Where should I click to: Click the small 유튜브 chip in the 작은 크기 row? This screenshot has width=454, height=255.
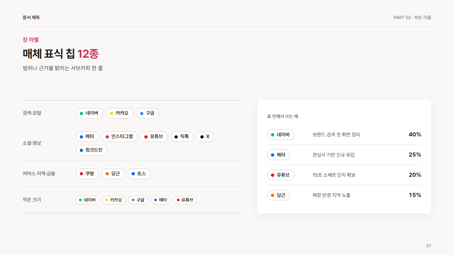pyautogui.click(x=186, y=200)
